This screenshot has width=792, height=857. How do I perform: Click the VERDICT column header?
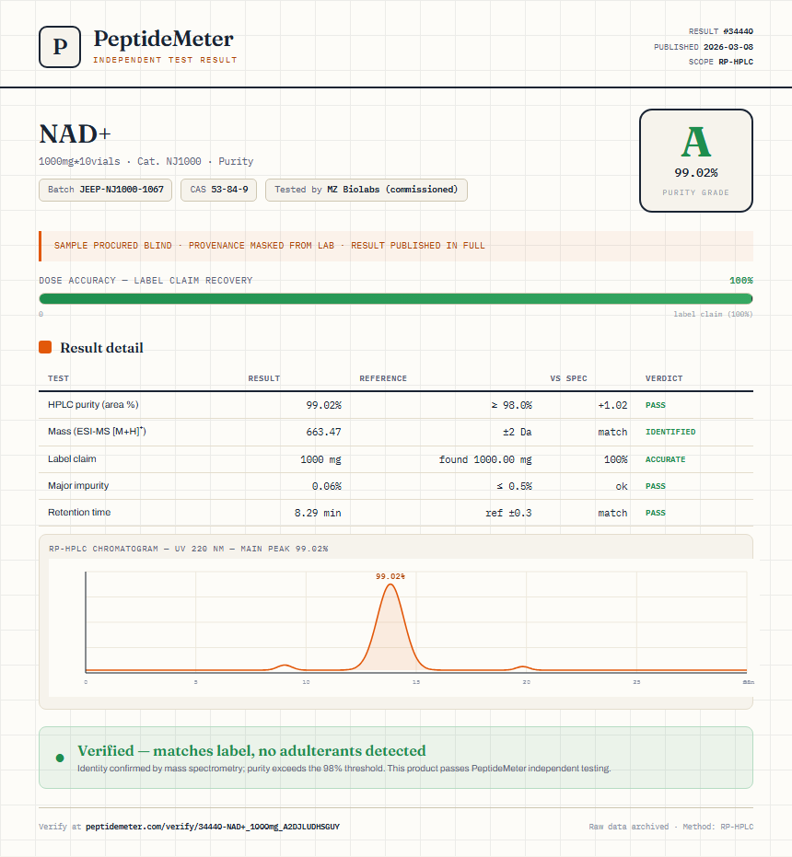point(664,378)
